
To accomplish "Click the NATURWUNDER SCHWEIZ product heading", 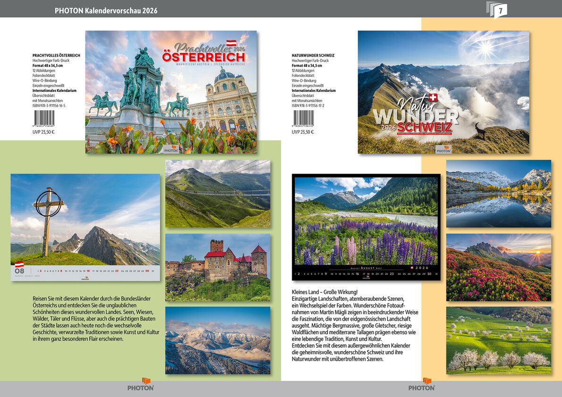I will pyautogui.click(x=313, y=55).
